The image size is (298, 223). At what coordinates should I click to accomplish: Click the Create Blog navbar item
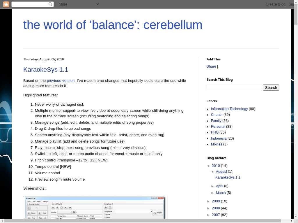(x=275, y=4)
